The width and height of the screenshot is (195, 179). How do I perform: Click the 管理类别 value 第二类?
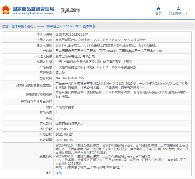point(60,72)
